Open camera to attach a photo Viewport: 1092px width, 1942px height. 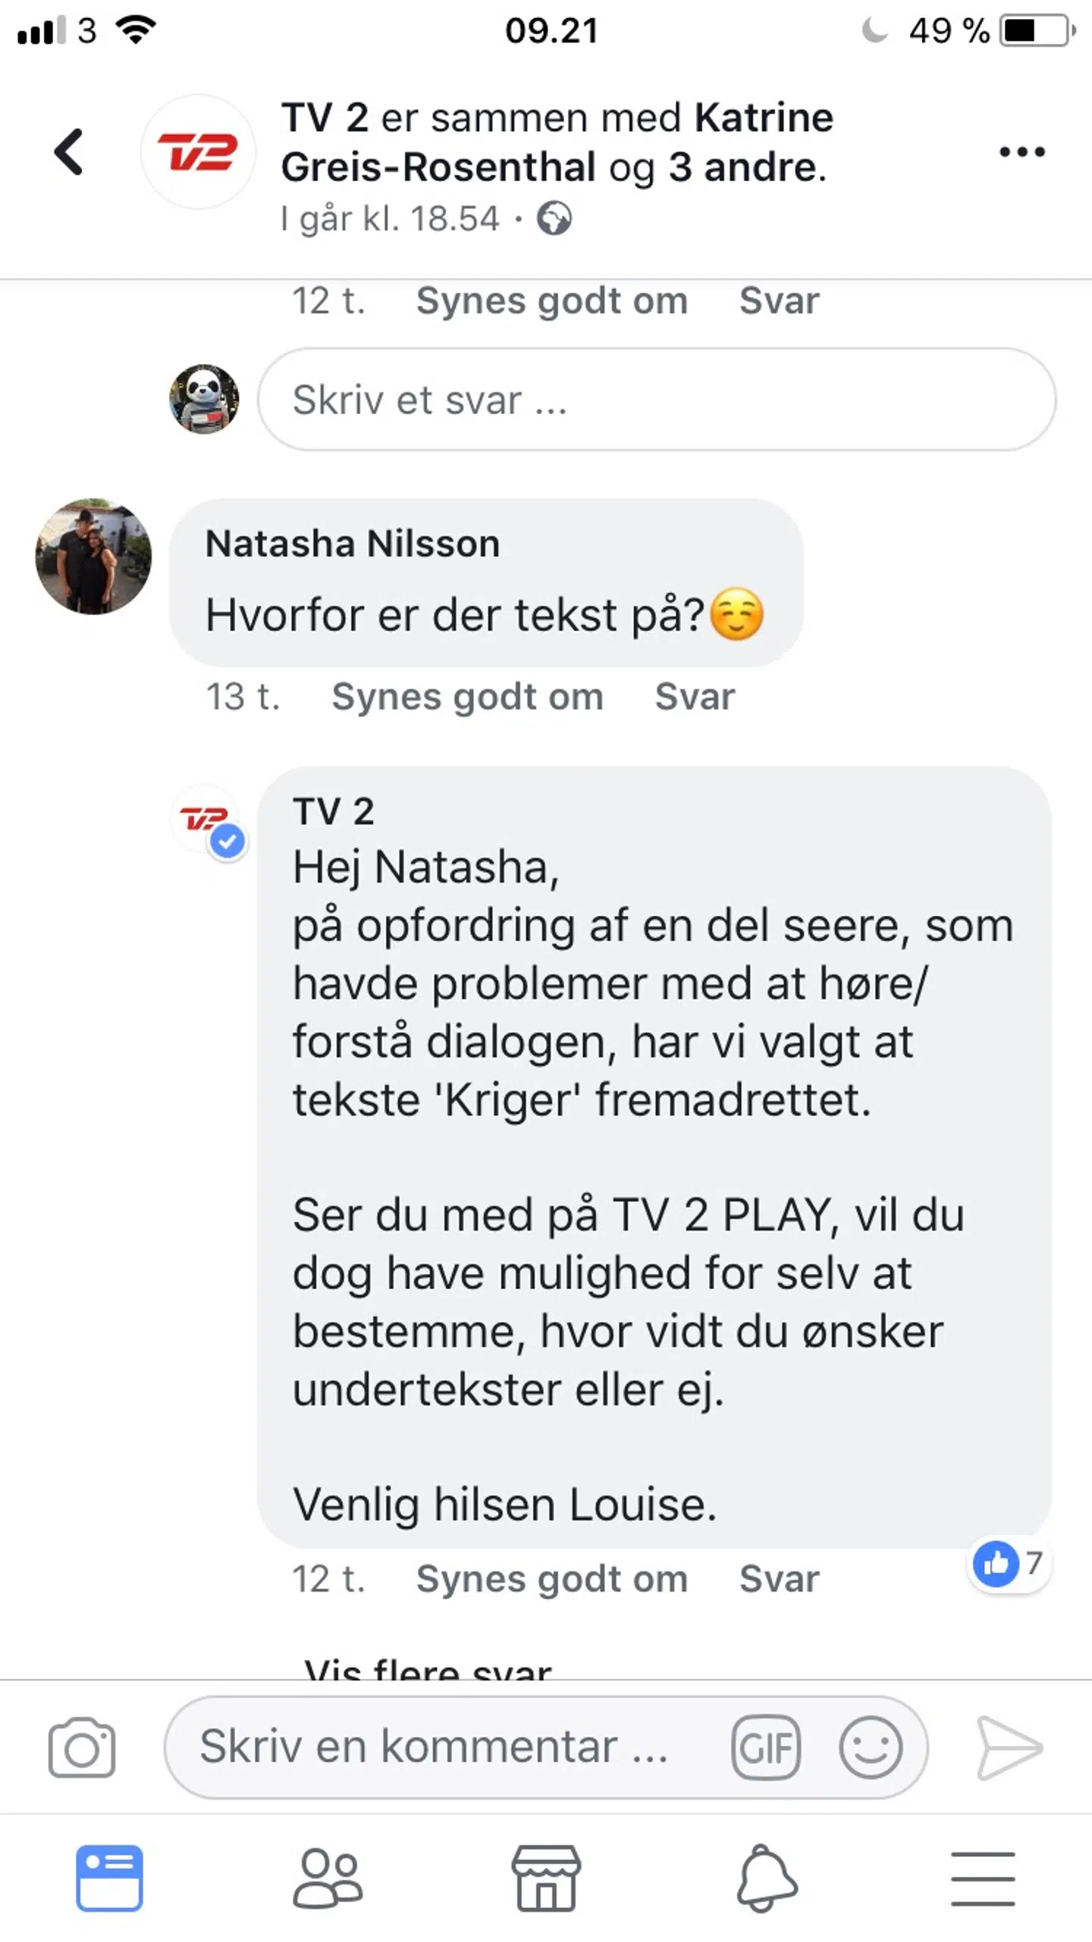82,1747
